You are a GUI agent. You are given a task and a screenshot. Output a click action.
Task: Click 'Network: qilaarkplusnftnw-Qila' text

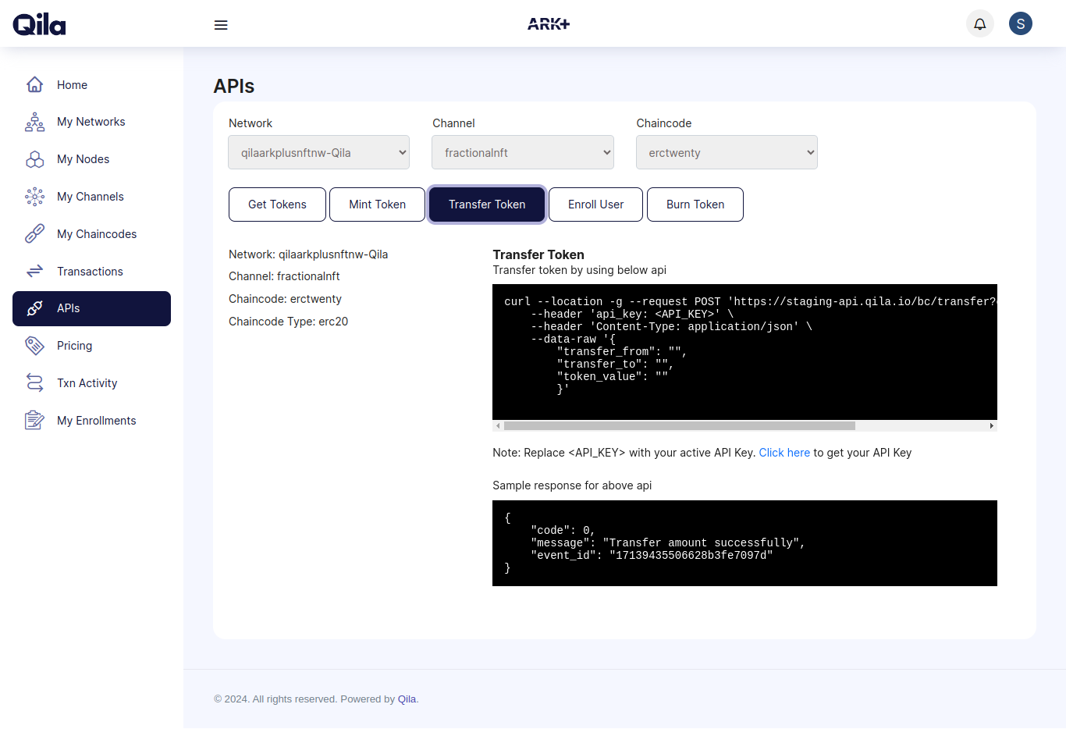pos(308,254)
